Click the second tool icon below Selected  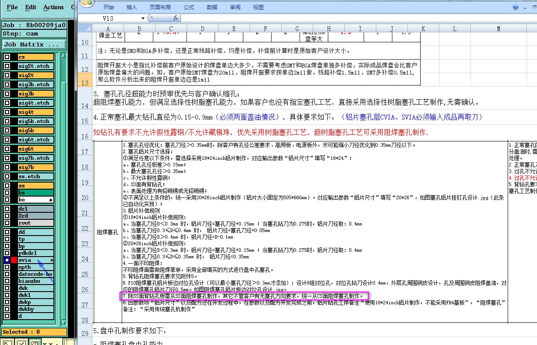click(21, 342)
